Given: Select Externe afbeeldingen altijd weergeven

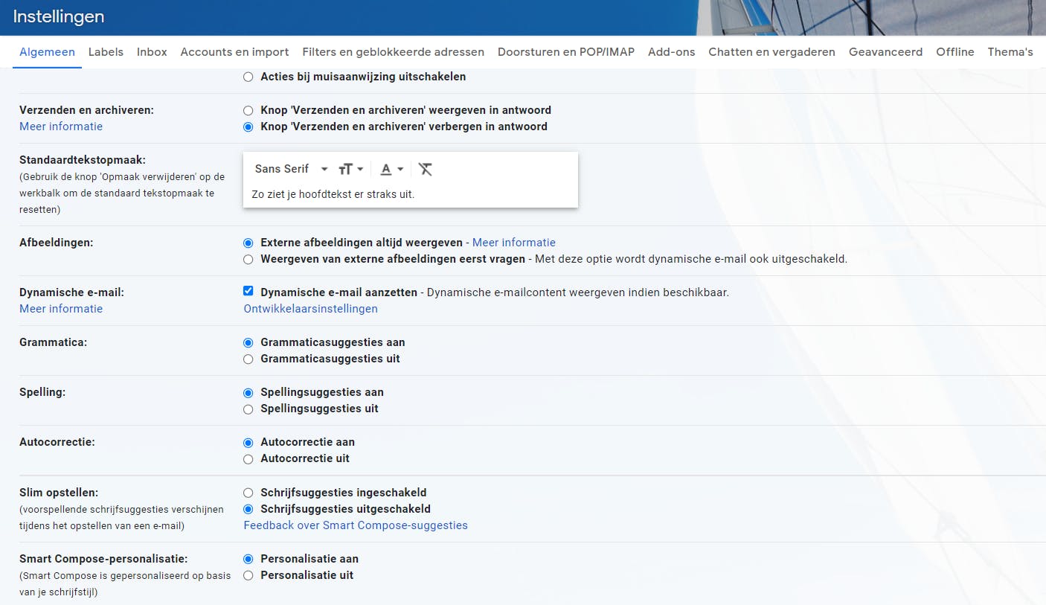Looking at the screenshot, I should [248, 243].
